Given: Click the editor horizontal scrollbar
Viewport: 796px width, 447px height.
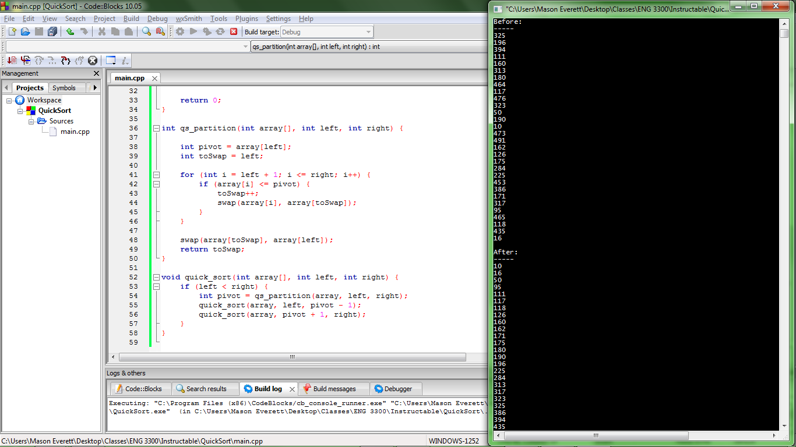Looking at the screenshot, I should 292,357.
